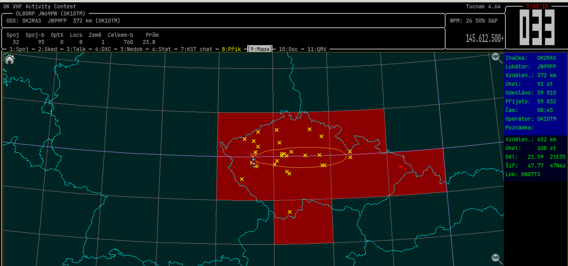568x266 pixels.
Task: Open the 7:KST chat tab
Action: click(196, 49)
